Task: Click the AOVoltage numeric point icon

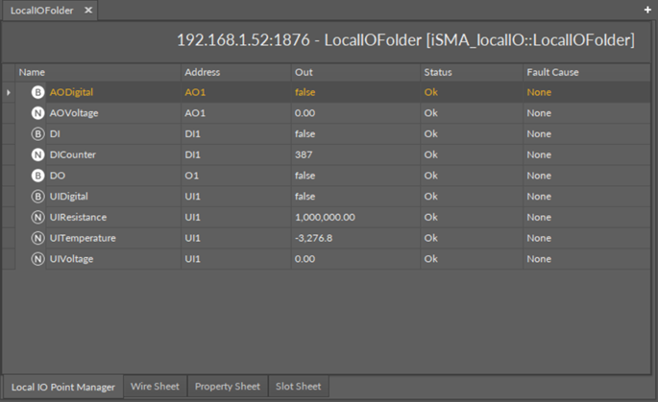Action: pyautogui.click(x=37, y=113)
